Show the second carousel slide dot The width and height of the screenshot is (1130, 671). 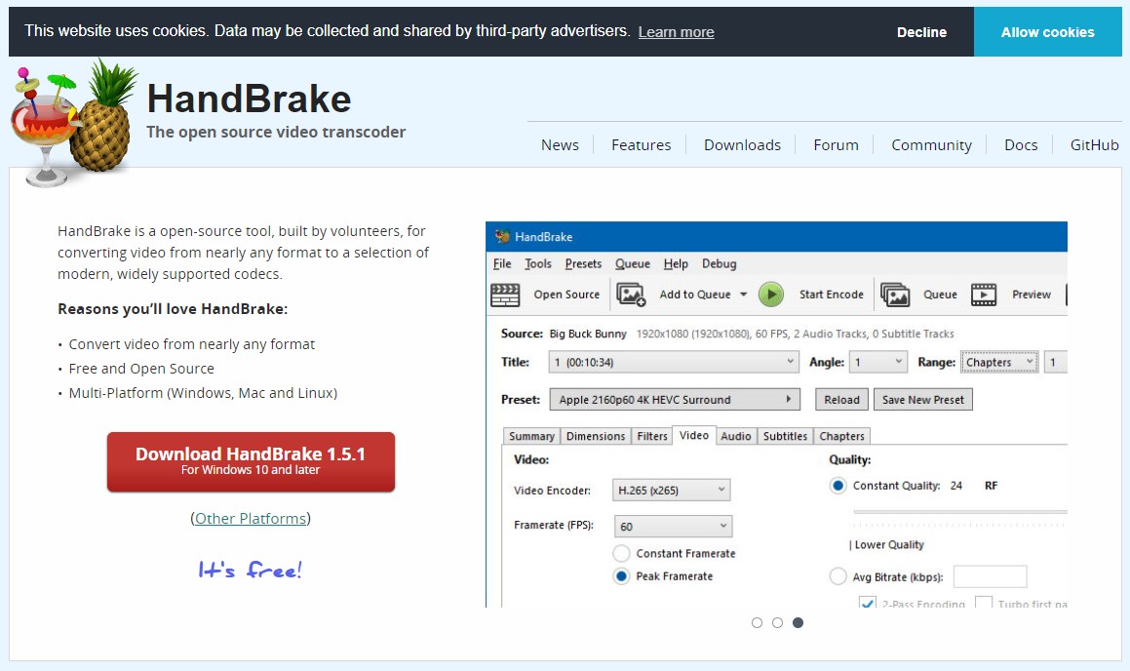(x=777, y=622)
